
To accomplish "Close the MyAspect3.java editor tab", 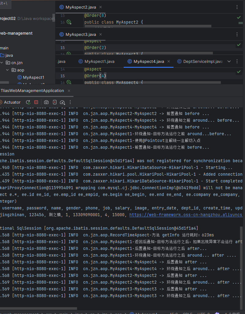I will (x=101, y=34).
